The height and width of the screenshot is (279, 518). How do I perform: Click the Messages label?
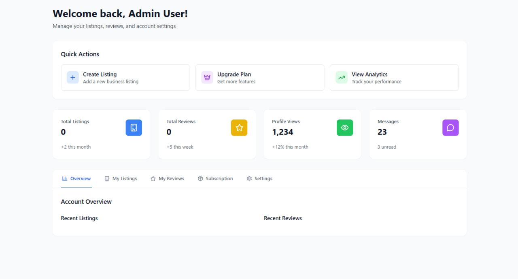pos(388,121)
